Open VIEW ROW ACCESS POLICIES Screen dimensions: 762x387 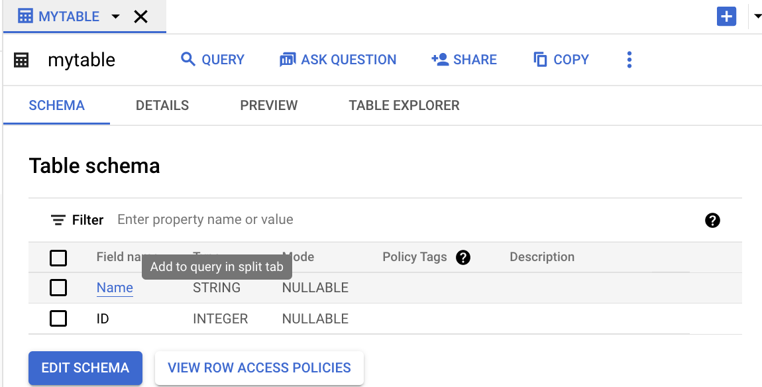pos(258,367)
